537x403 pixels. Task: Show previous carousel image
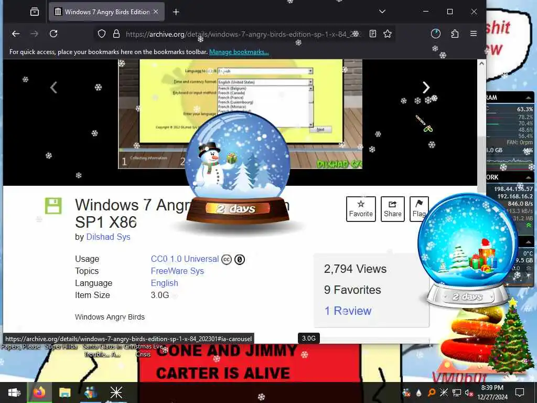tap(54, 88)
